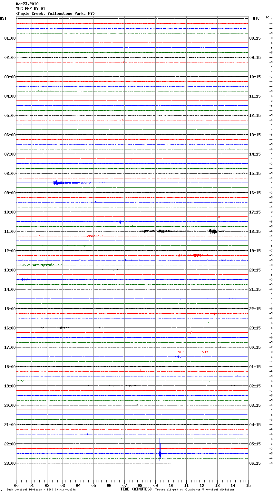Screen dimensions: 274x494
Task: Click the 08:15 UTC time label
Action: (x=255, y=38)
